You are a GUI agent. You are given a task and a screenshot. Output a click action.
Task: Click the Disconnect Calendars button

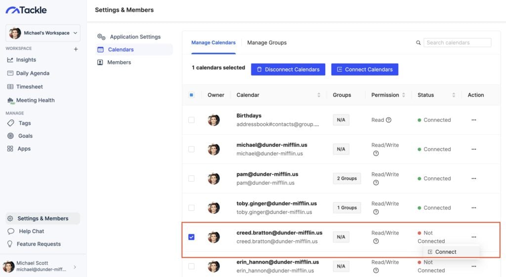(x=288, y=69)
